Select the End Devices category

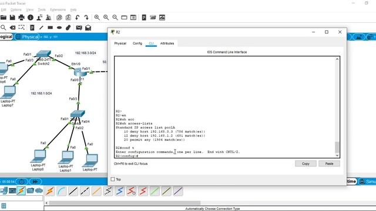(12, 190)
